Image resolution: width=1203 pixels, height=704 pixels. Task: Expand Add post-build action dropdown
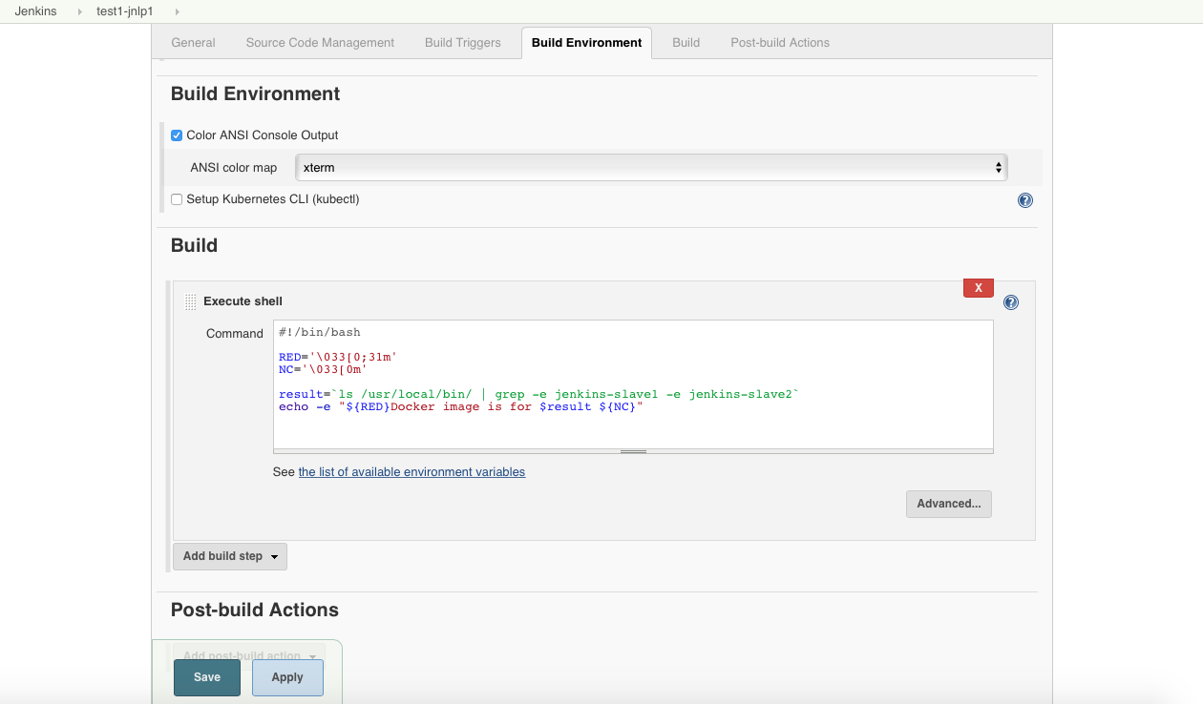click(248, 655)
